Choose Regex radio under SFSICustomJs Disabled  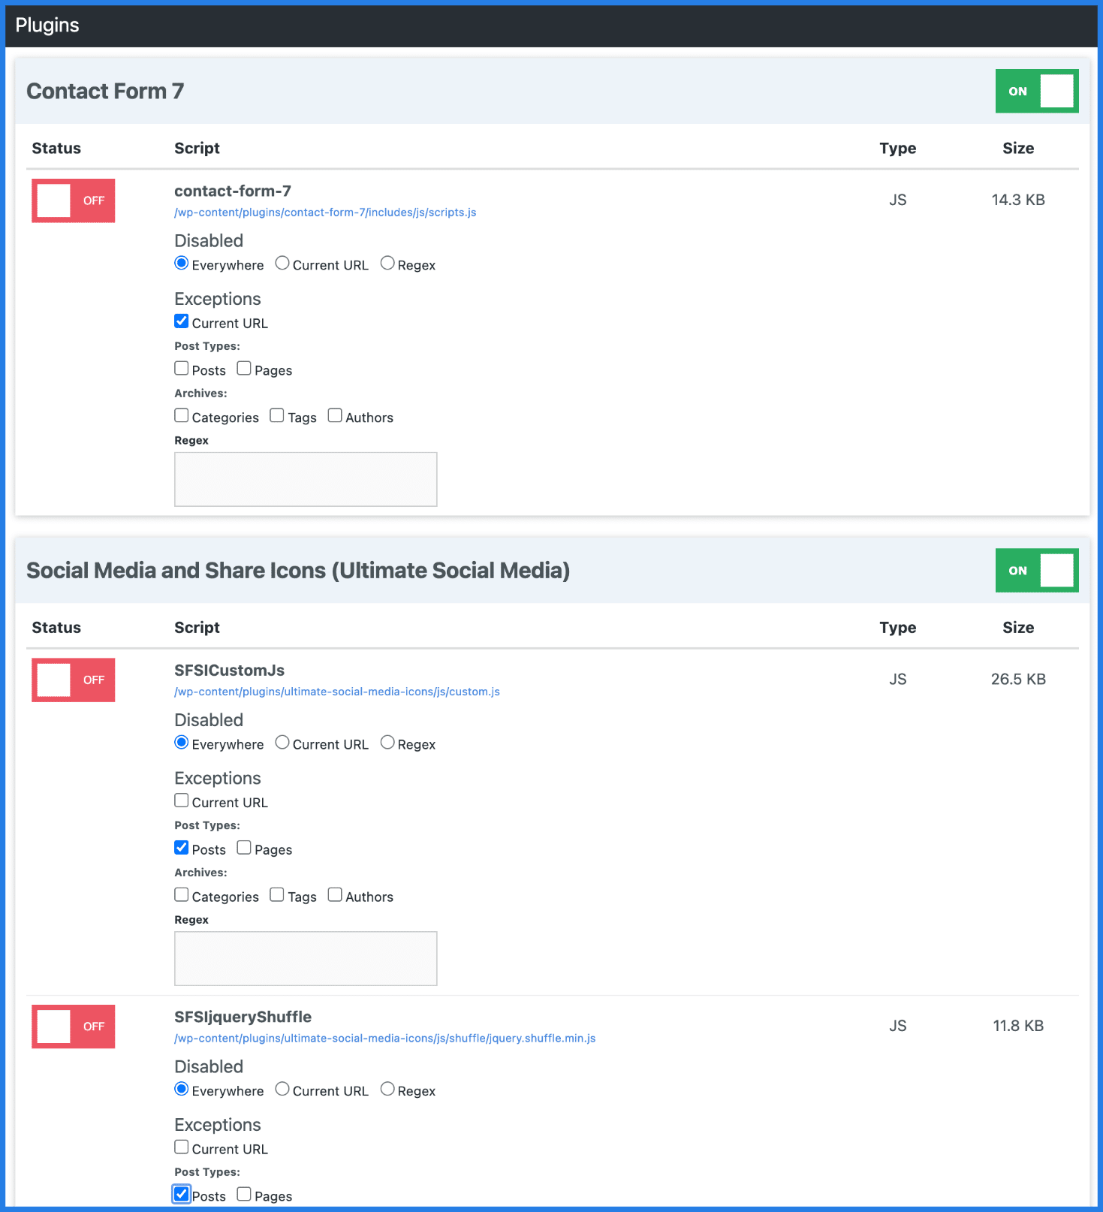tap(387, 743)
